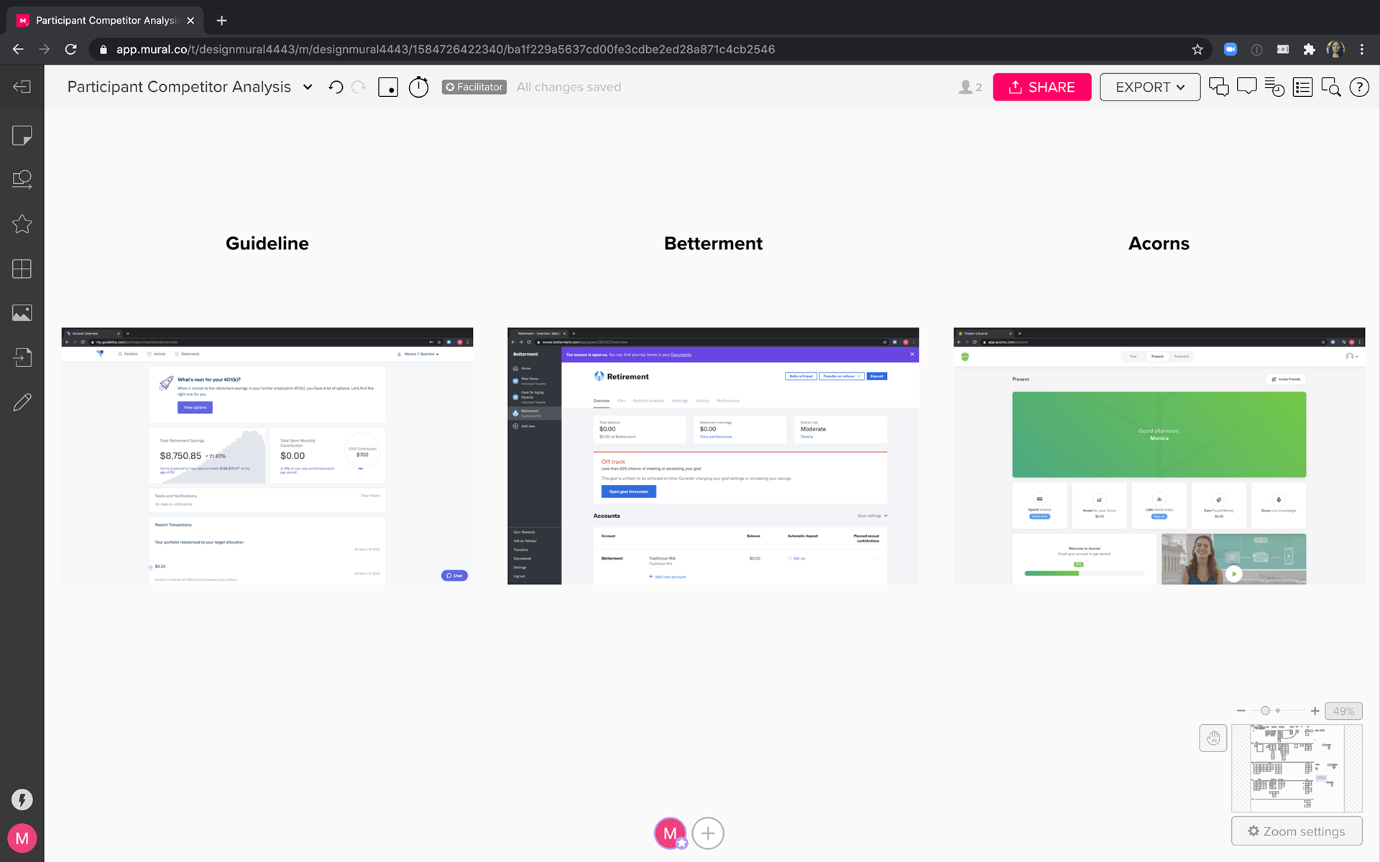The height and width of the screenshot is (862, 1380).
Task: Click the minimap overview thumbnail
Action: point(1297,768)
